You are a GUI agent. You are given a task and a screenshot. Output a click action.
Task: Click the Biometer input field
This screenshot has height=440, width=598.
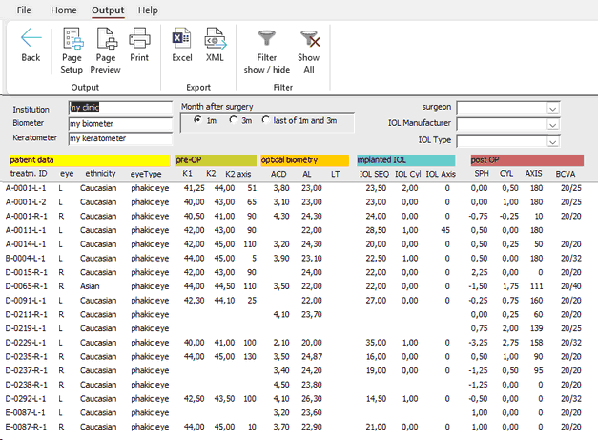click(x=120, y=124)
